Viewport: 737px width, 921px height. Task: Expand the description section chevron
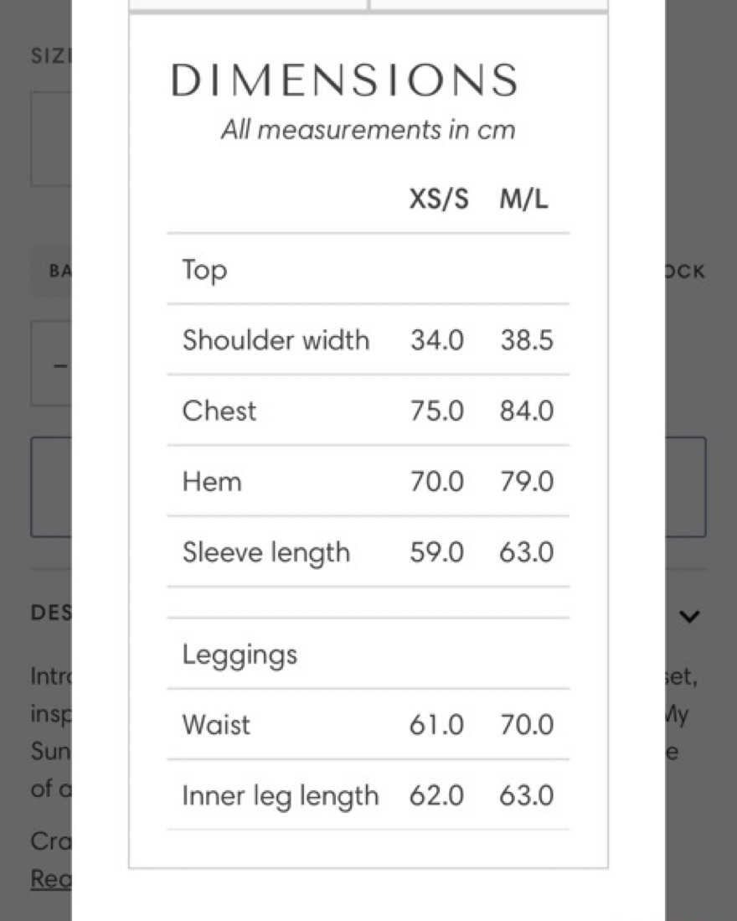pos(689,617)
